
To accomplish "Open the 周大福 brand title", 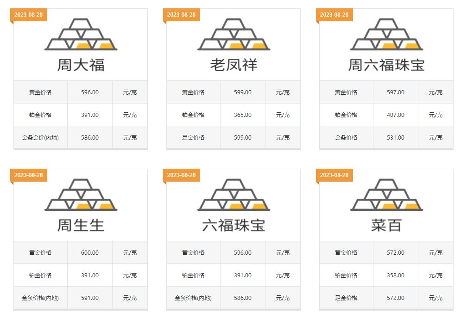I will click(x=81, y=65).
